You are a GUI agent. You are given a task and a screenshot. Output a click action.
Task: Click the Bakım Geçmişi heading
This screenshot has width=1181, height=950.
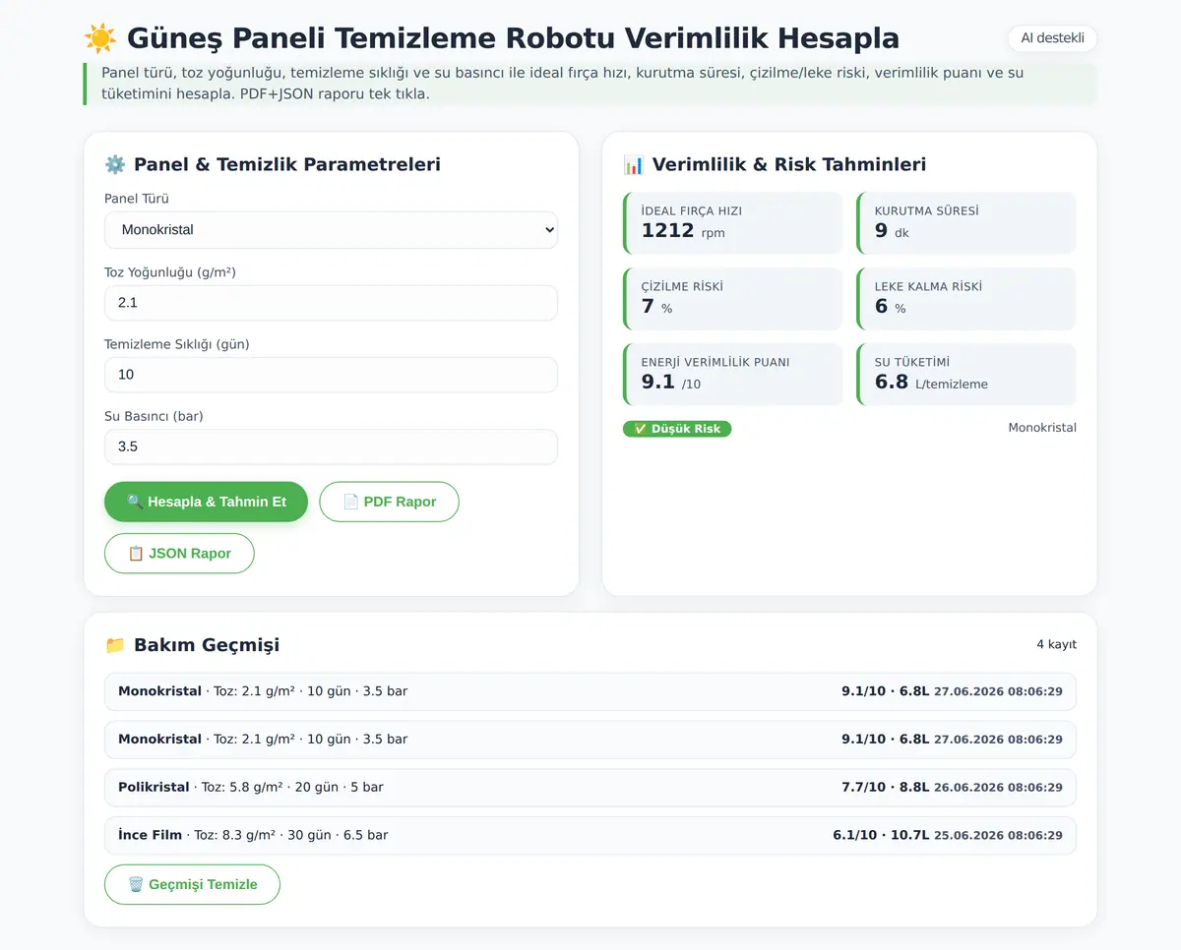(207, 645)
